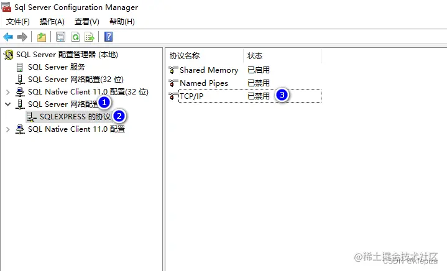
Task: Click the SQL Native Client 11.0 配置(32 位) icon
Action: (x=20, y=92)
